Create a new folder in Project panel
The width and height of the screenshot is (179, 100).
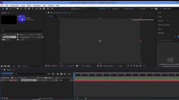pyautogui.click(x=5, y=66)
